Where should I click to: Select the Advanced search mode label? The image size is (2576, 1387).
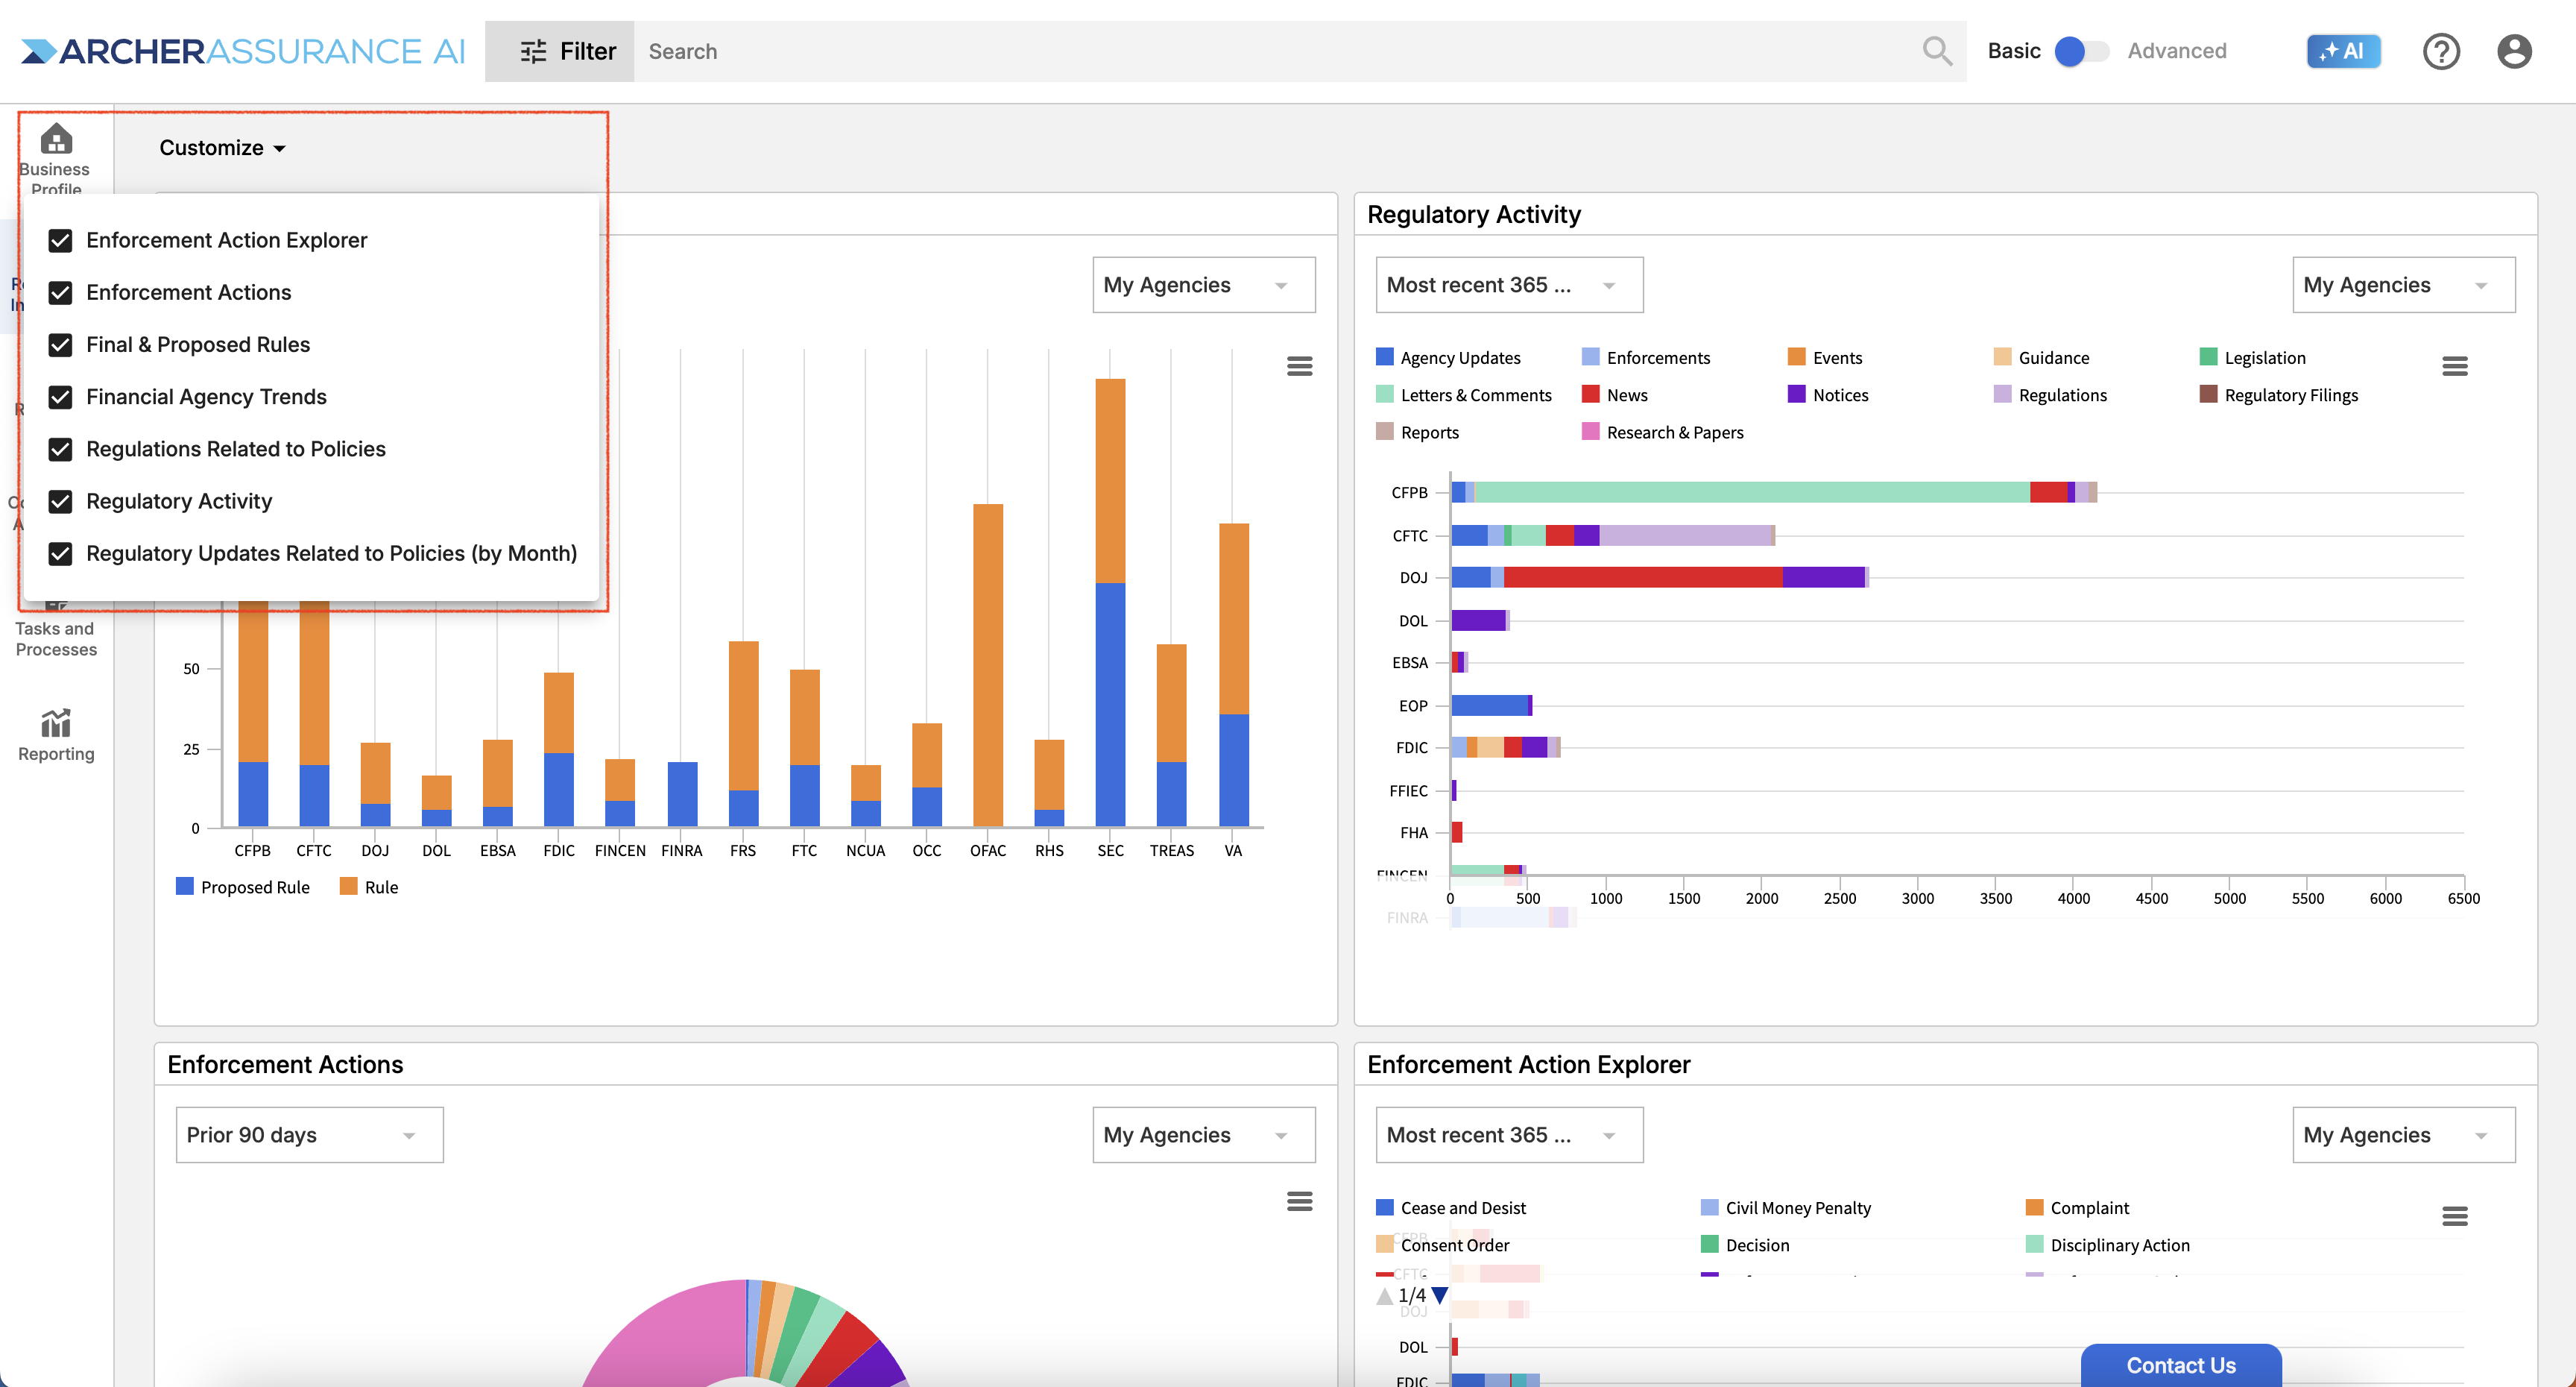coord(2176,51)
